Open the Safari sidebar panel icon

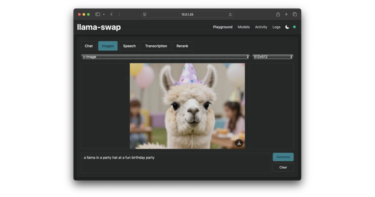(97, 14)
